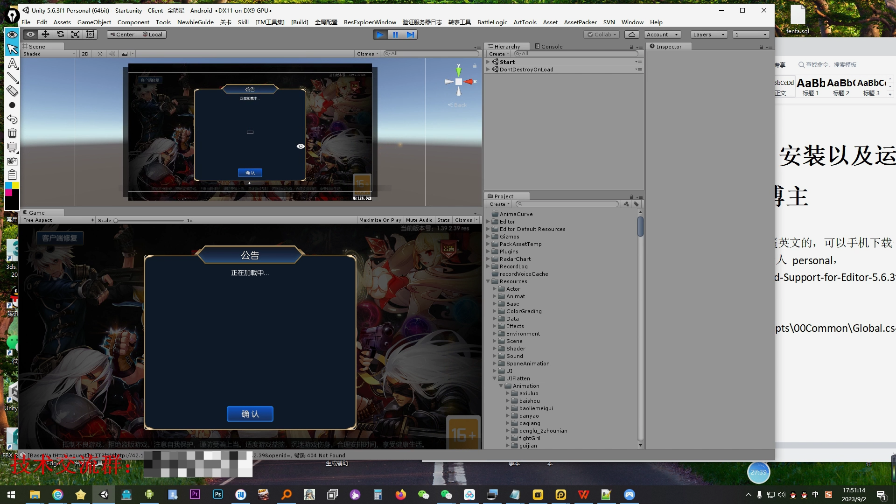This screenshot has width=896, height=504.
Task: Open the Cloud services icon
Action: click(x=631, y=35)
